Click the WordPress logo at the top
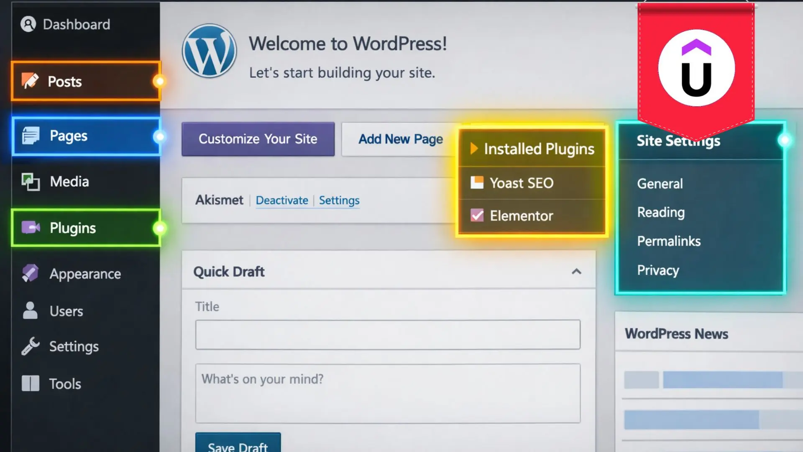This screenshot has height=452, width=803. (209, 50)
